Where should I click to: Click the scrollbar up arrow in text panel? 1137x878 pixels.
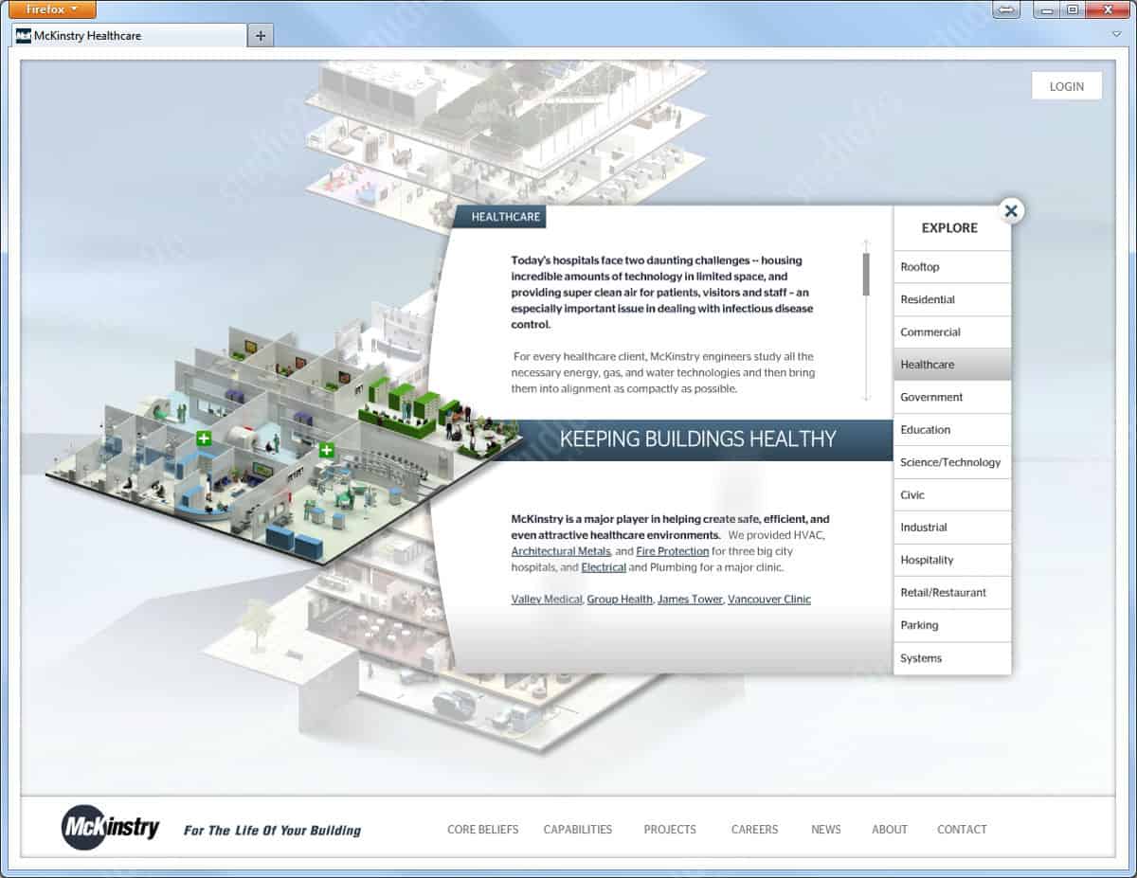[x=866, y=244]
